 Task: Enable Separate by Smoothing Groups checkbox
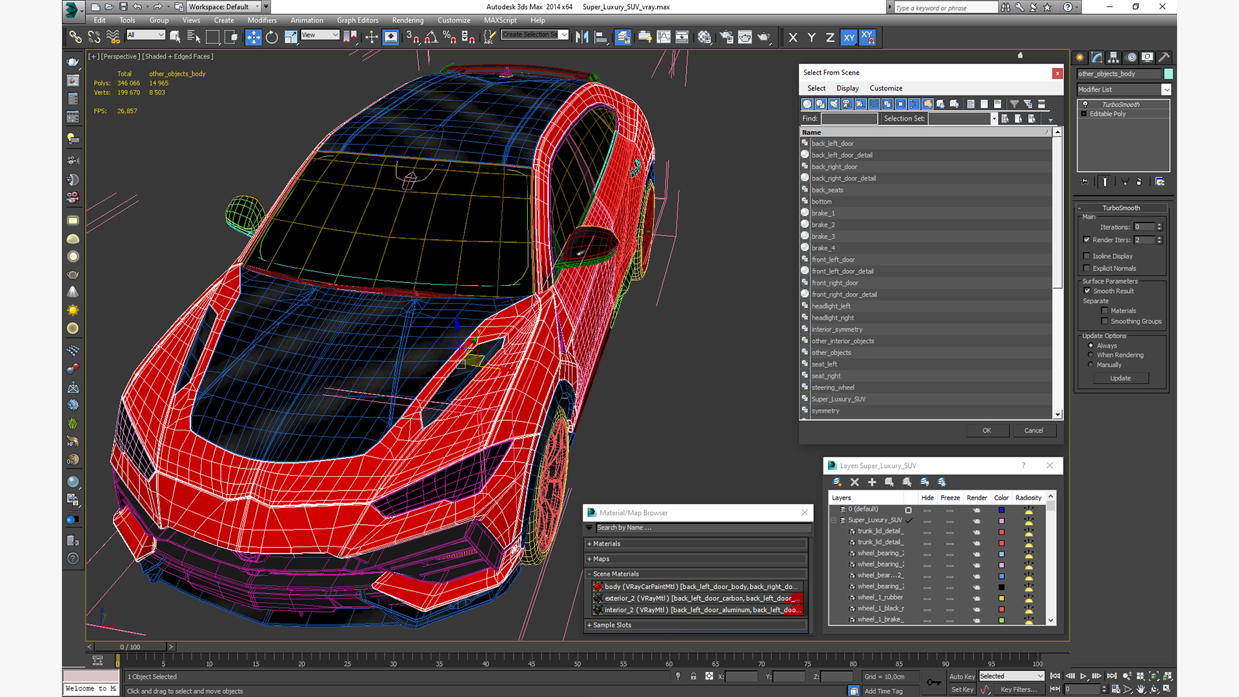click(1104, 321)
